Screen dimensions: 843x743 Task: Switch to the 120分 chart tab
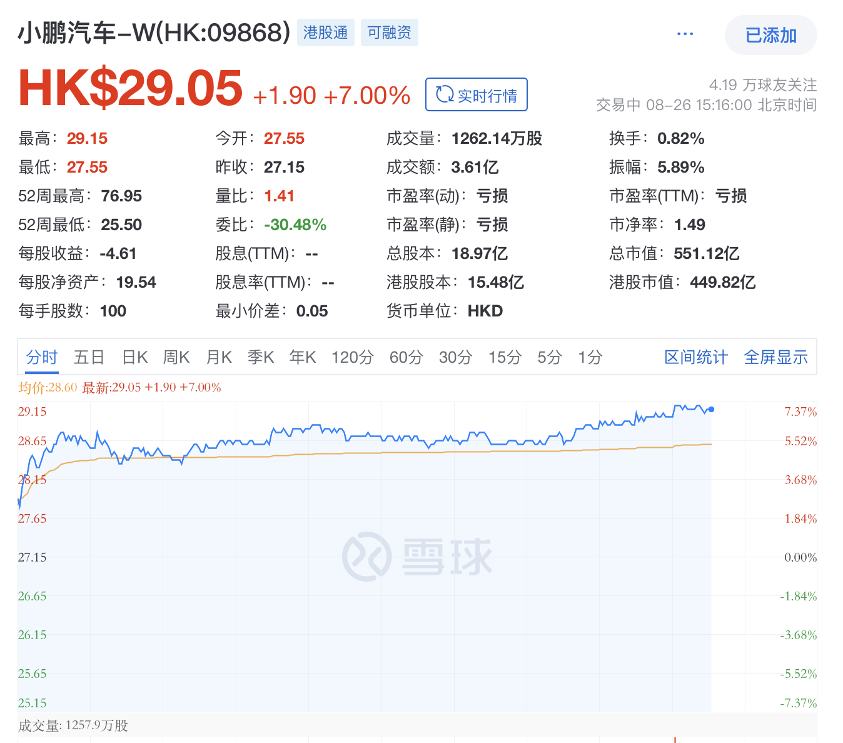[x=353, y=357]
